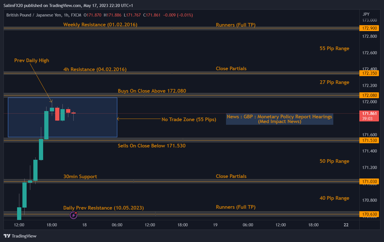Select the arrow tip pointing at No Trade Zone box
384x242 pixels.
click(118, 119)
